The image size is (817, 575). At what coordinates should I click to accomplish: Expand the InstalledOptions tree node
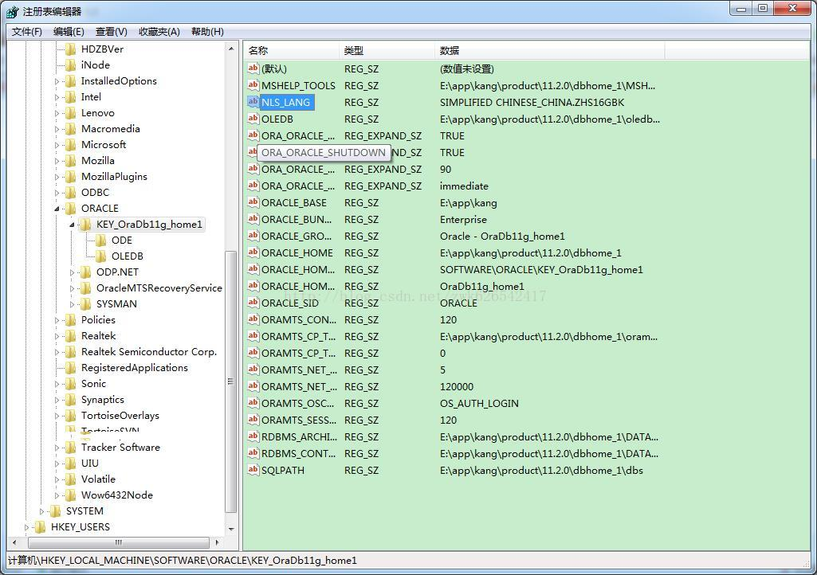[57, 81]
